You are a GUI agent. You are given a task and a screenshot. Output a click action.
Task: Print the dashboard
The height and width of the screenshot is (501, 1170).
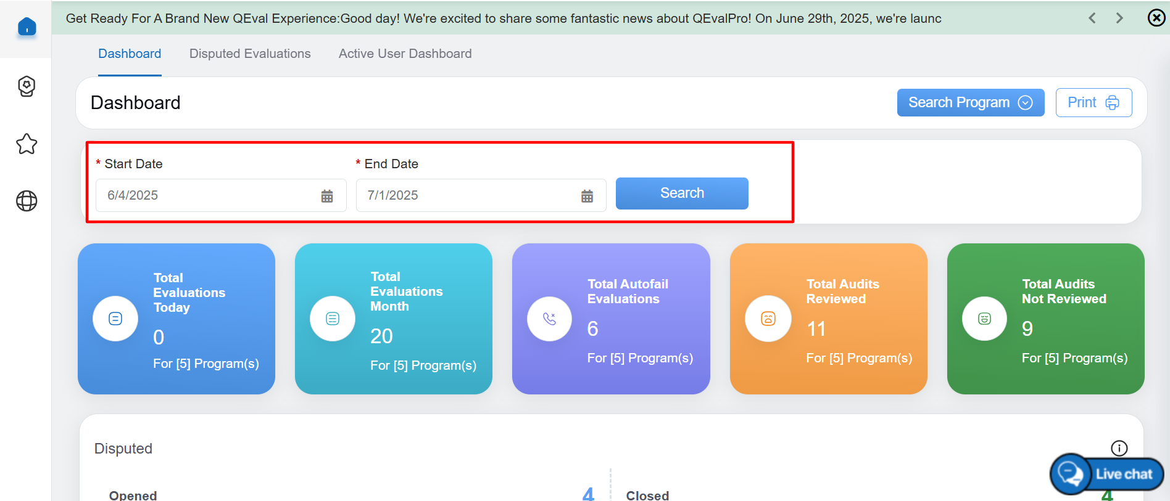1093,102
